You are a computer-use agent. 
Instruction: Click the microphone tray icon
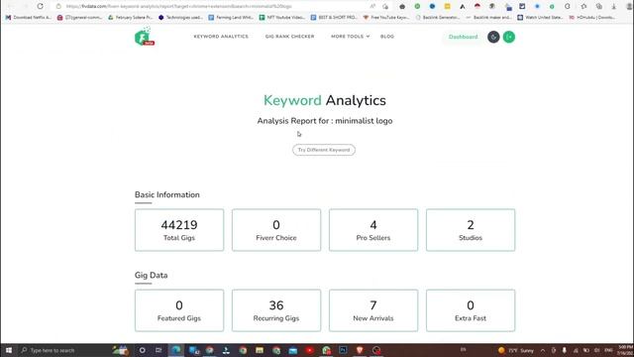point(565,350)
